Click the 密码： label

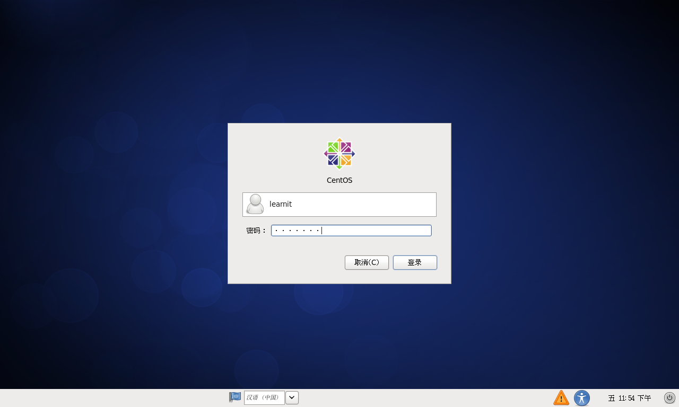(x=256, y=231)
